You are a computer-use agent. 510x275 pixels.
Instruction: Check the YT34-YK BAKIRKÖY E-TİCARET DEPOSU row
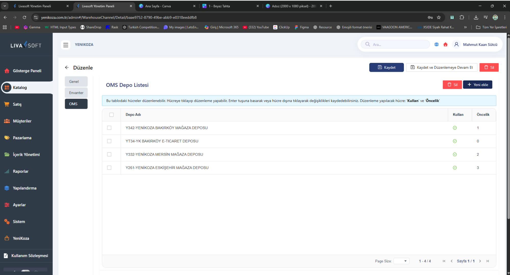(109, 141)
